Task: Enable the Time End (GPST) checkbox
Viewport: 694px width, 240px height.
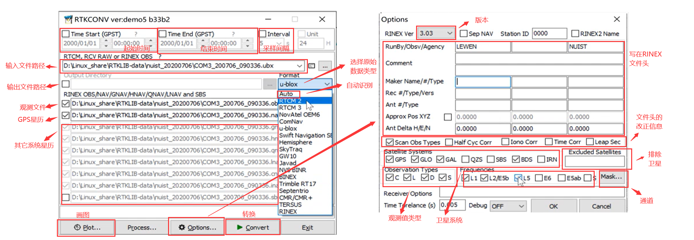Action: coord(163,34)
